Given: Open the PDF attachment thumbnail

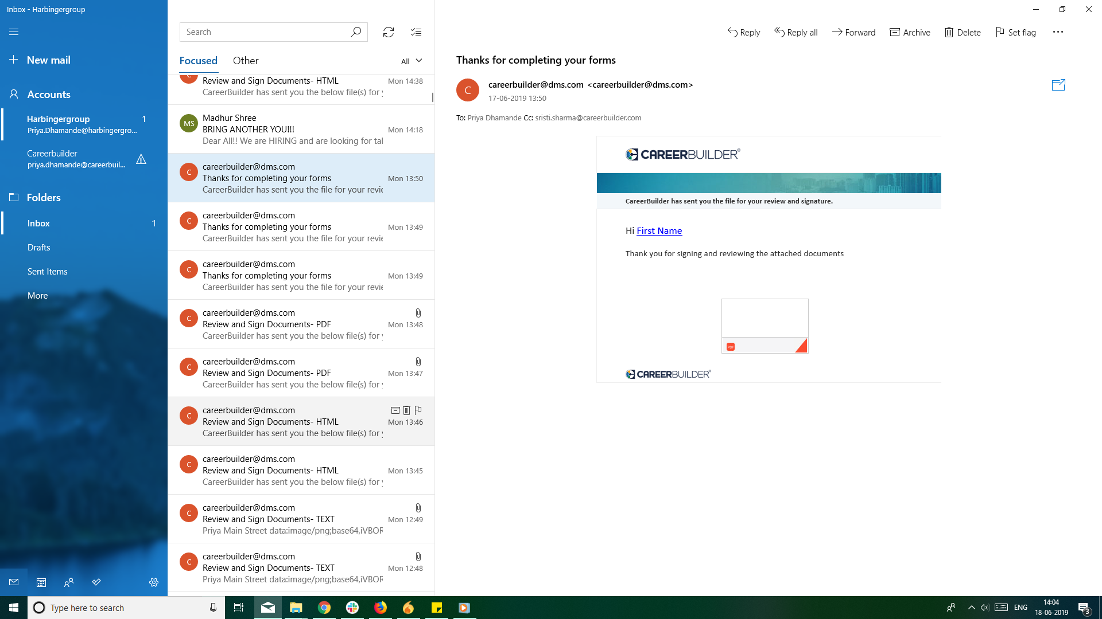Looking at the screenshot, I should [765, 326].
